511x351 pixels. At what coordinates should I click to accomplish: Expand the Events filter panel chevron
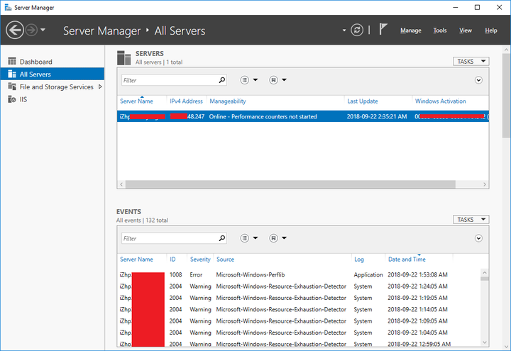pos(478,238)
